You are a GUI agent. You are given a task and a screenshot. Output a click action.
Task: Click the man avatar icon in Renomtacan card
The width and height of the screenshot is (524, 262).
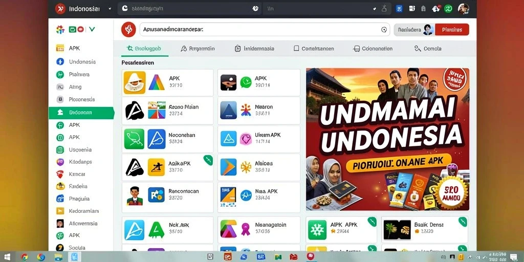coord(135,195)
